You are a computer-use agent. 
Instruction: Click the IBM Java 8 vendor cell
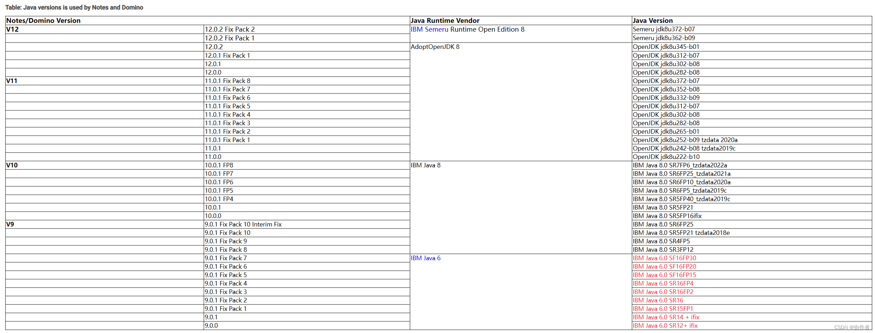click(x=521, y=207)
